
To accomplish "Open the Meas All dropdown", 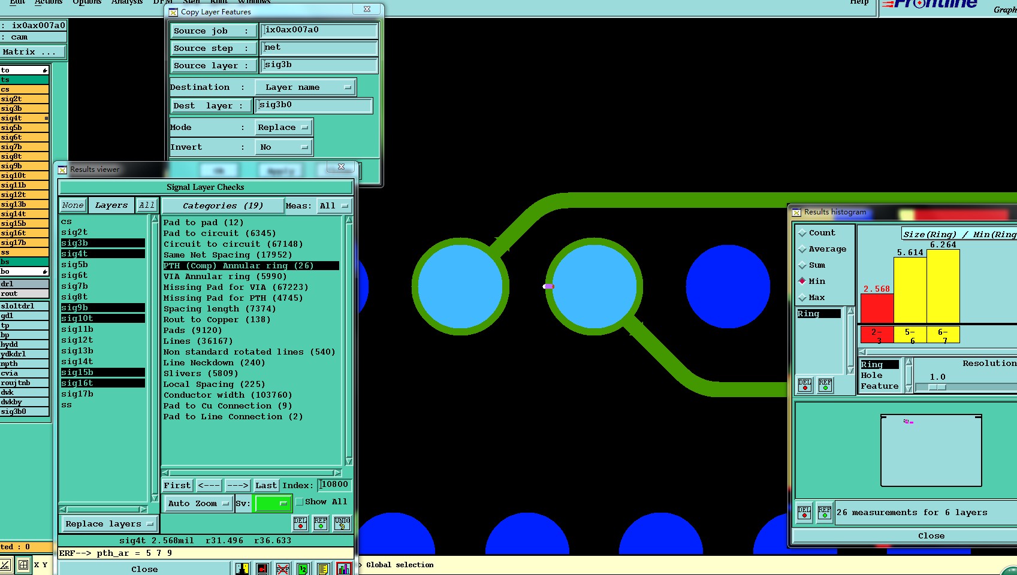I will pos(334,206).
